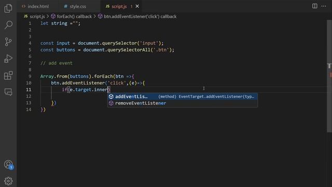
Task: Click the JS file icon in script.js breadcrumb
Action: (x=26, y=16)
